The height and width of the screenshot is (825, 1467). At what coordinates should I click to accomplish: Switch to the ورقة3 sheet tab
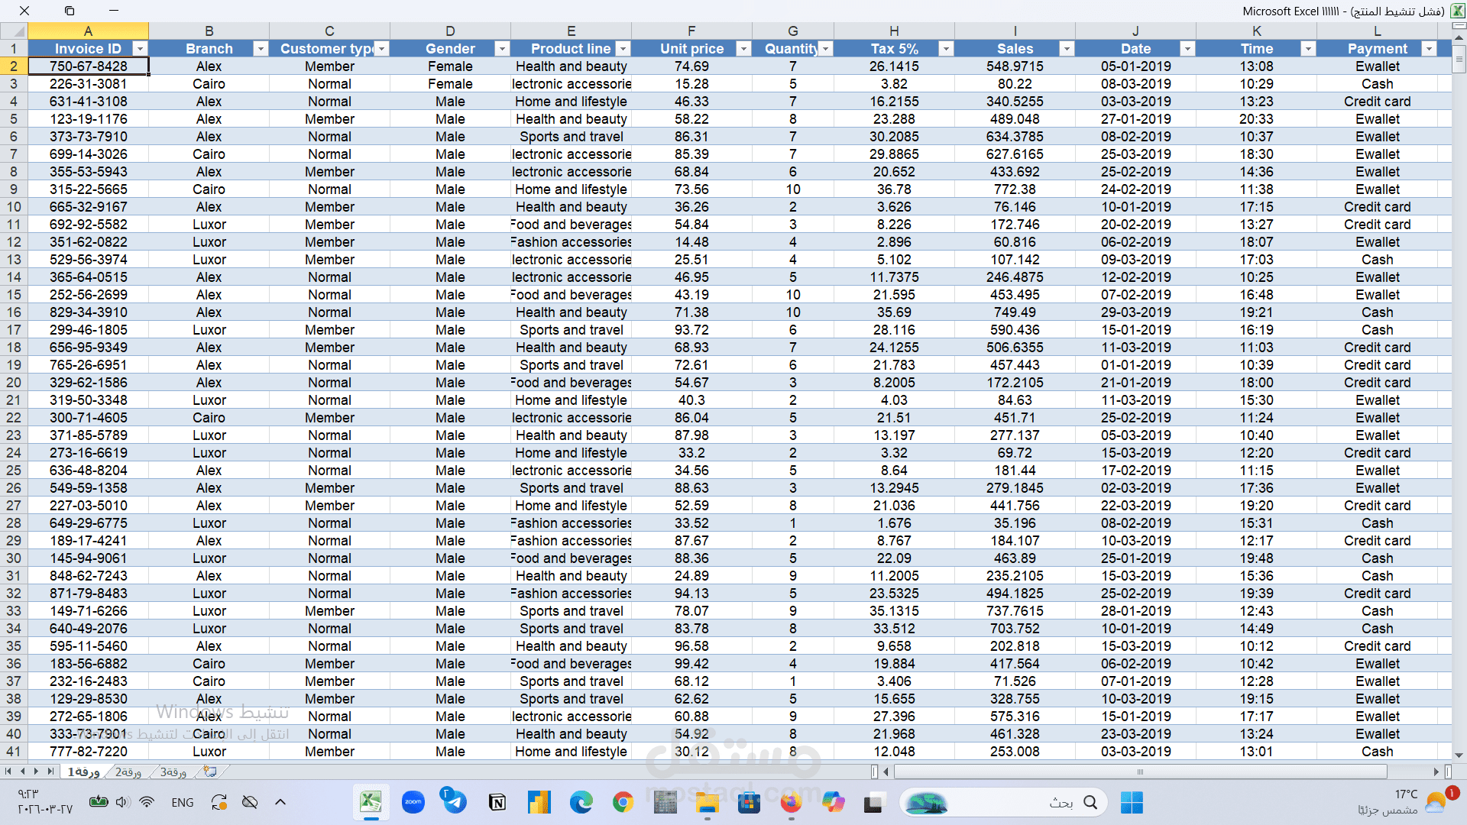point(173,772)
